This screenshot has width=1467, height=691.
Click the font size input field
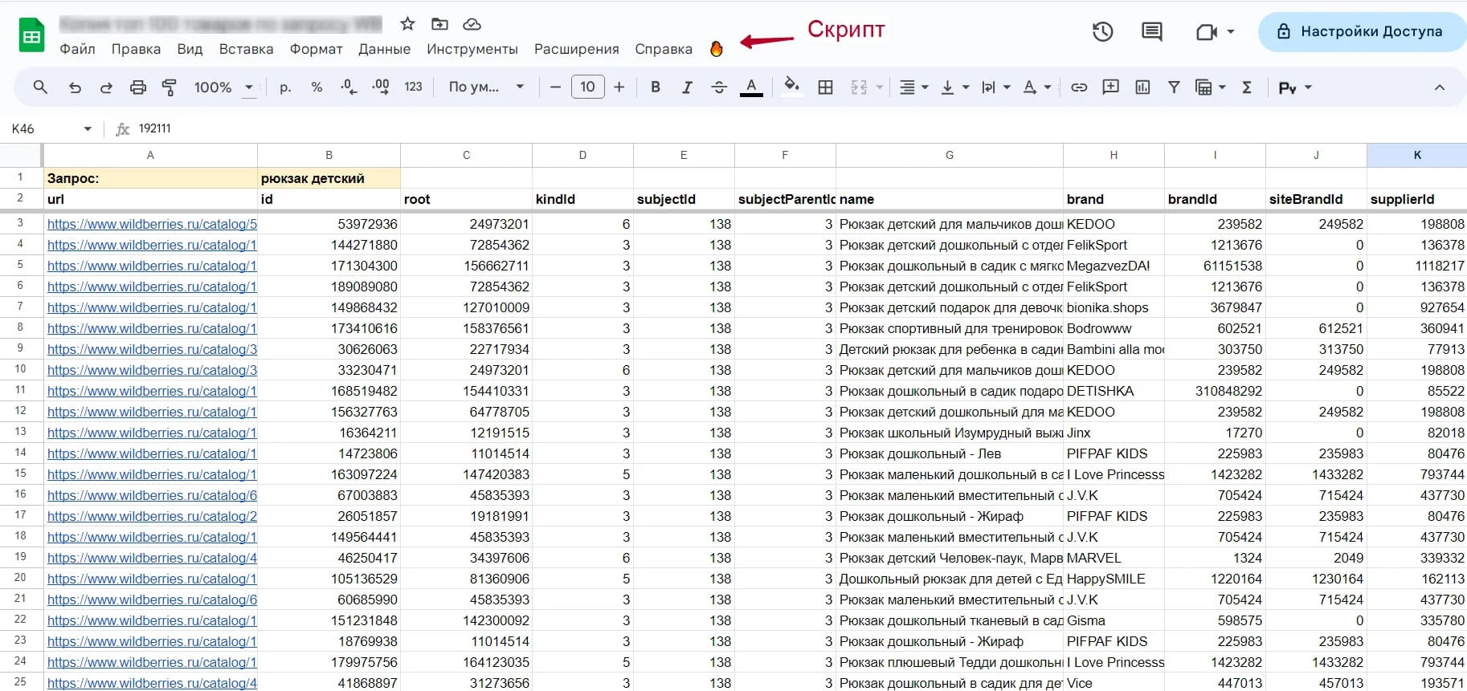587,87
